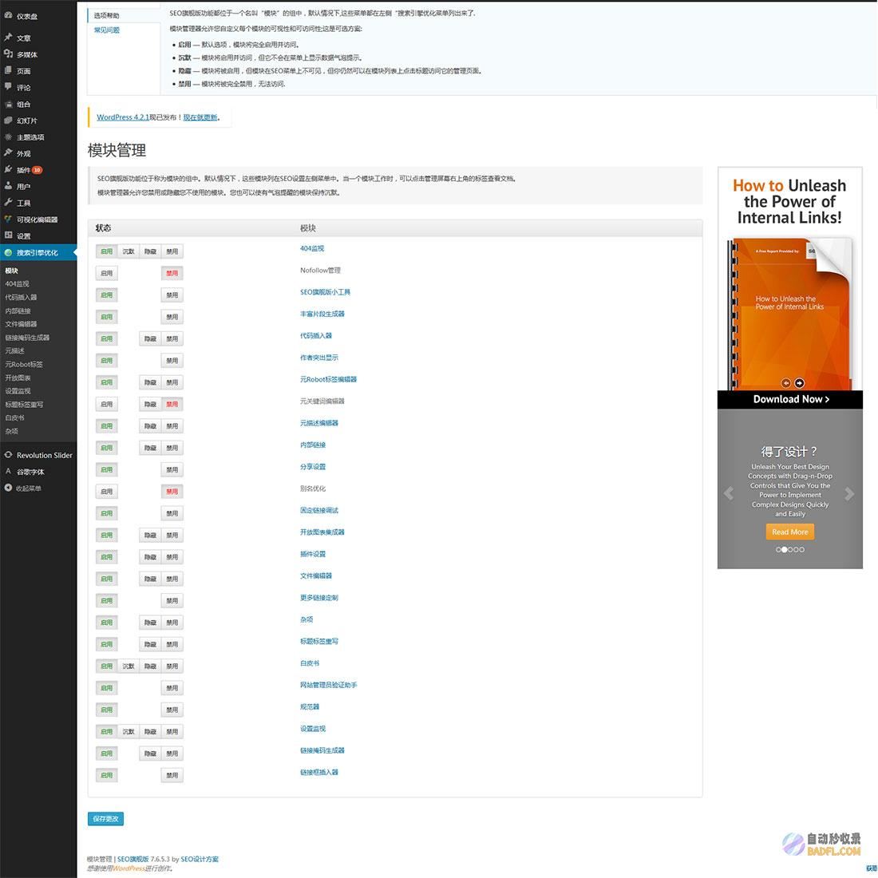Open 文件编辑器 in the SEO submenu
Screen dimensions: 878x878
click(21, 324)
